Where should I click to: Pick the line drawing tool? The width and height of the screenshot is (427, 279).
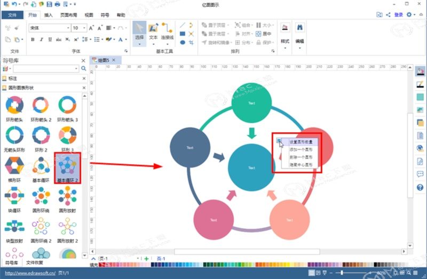point(183,25)
